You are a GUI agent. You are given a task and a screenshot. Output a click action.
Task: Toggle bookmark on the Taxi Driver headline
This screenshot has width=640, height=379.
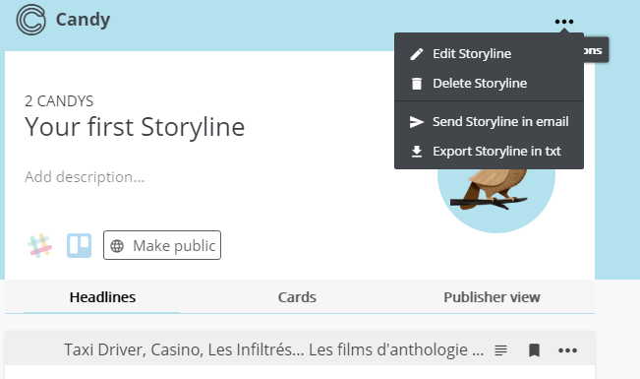[x=534, y=350]
